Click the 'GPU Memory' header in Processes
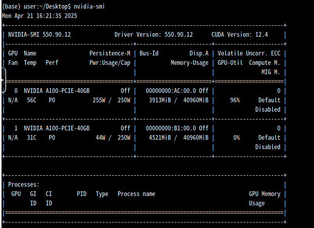Image resolution: width=314 pixels, height=228 pixels. click(265, 194)
